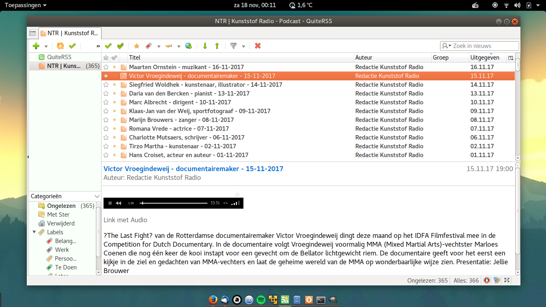Go to next unread news (down arrow)
Screen dimensions: 546x307
pyautogui.click(x=205, y=46)
